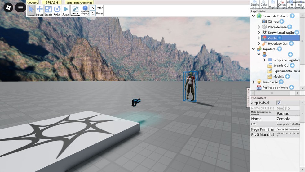Insert a part with Inserção de peça

tap(85, 10)
